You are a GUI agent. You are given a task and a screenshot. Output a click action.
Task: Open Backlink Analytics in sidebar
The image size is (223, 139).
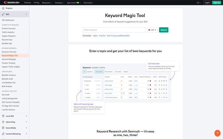[9, 75]
